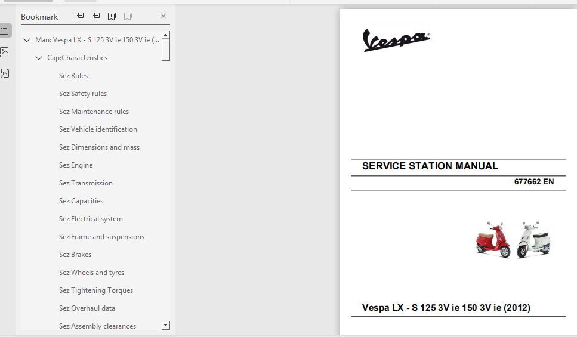The width and height of the screenshot is (577, 337).
Task: Click the red and white scooters image
Action: 513,240
